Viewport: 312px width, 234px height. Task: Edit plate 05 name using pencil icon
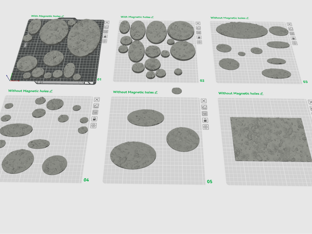(156, 92)
